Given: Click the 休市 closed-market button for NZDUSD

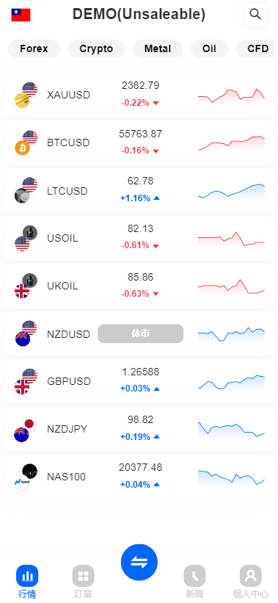Looking at the screenshot, I should 141,333.
